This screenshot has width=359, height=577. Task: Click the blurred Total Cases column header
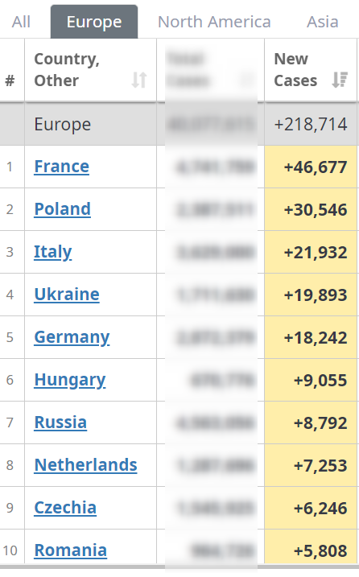tap(210, 70)
